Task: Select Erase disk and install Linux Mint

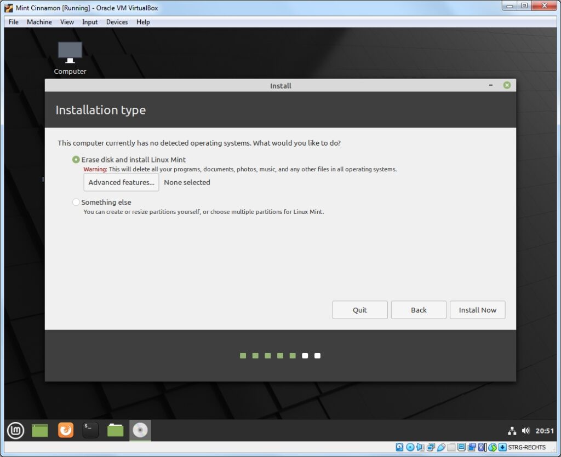Action: click(76, 159)
